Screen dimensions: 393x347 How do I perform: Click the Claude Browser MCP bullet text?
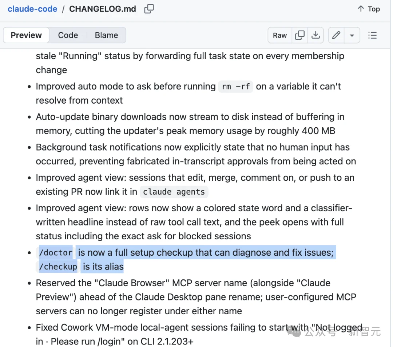click(196, 297)
